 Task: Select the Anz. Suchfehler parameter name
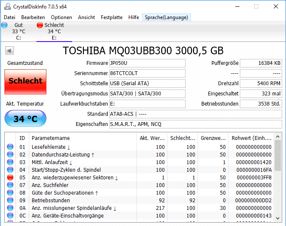click(50, 185)
